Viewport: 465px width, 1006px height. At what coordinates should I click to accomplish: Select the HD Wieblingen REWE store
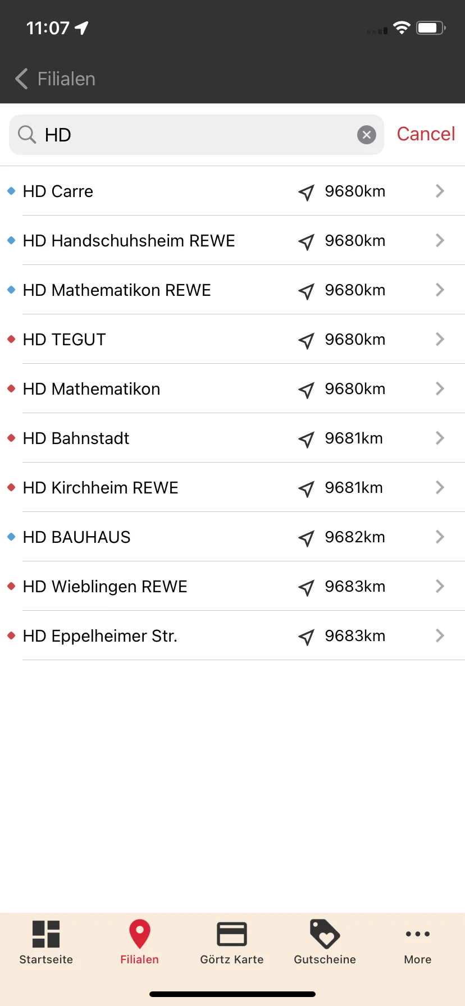(233, 587)
